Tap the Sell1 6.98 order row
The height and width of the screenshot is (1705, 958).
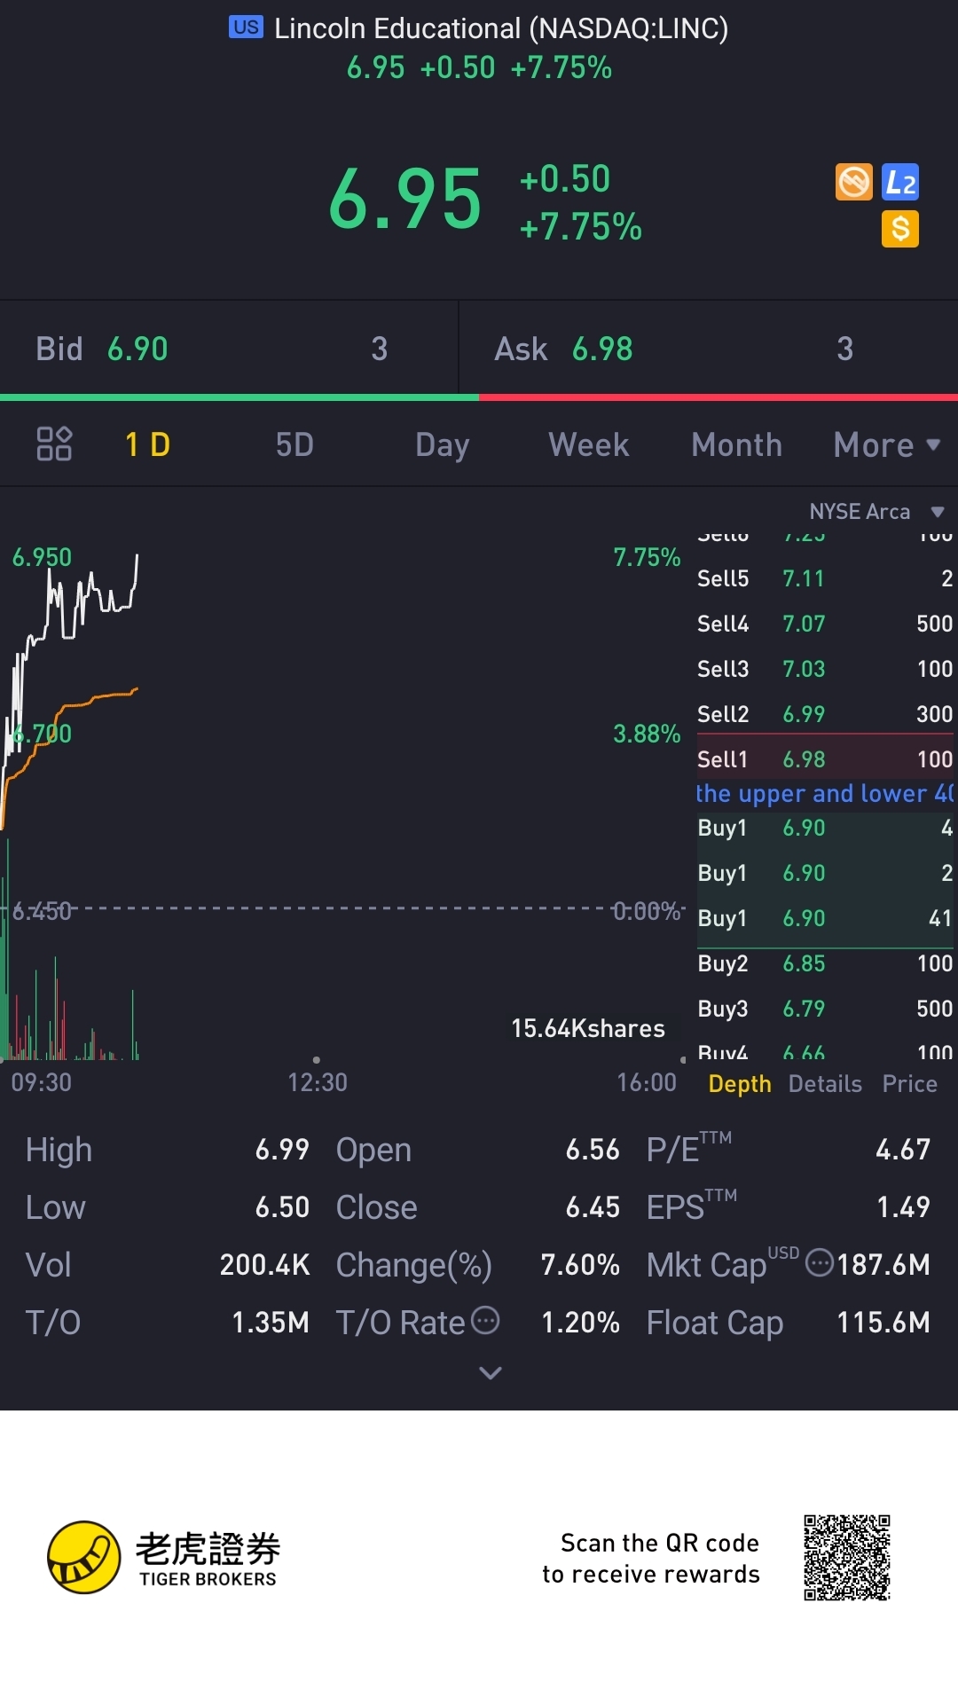click(825, 759)
